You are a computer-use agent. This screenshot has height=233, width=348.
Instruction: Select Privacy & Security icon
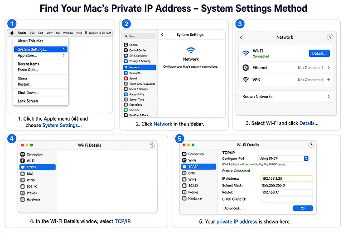pyautogui.click(x=126, y=61)
